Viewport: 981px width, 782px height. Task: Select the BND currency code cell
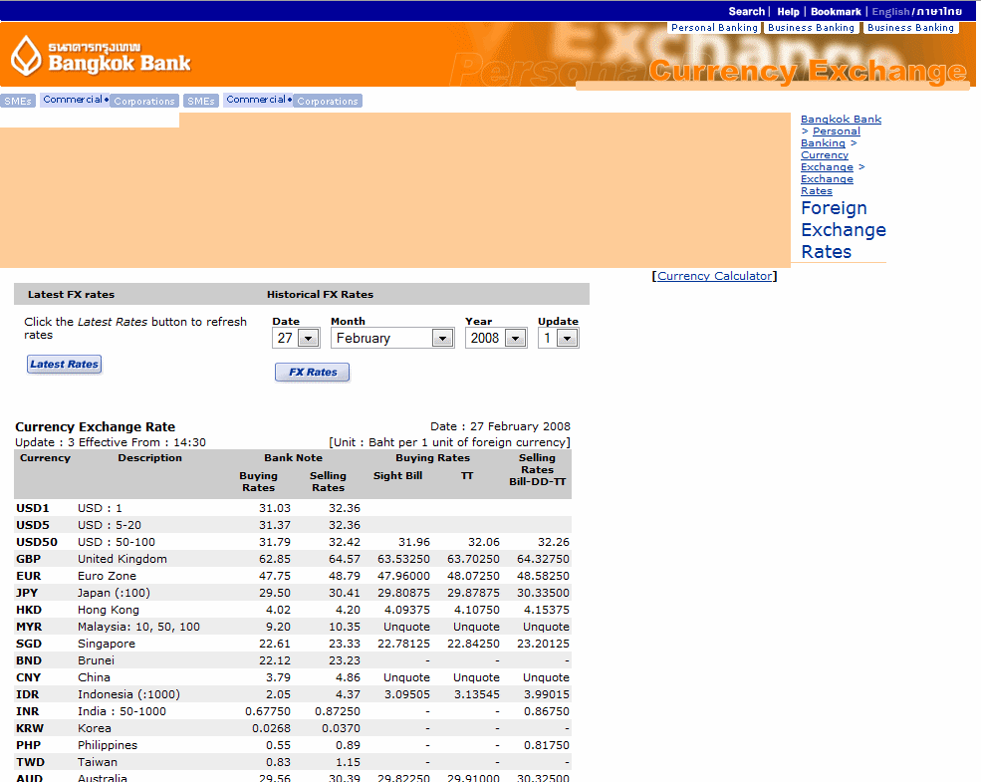click(x=29, y=660)
